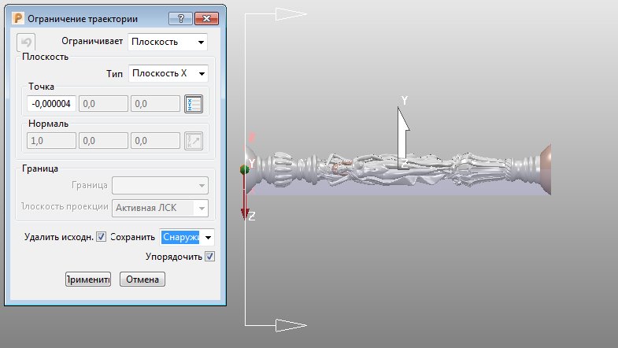
Task: Click the top limit plane arrow
Action: coord(290,14)
